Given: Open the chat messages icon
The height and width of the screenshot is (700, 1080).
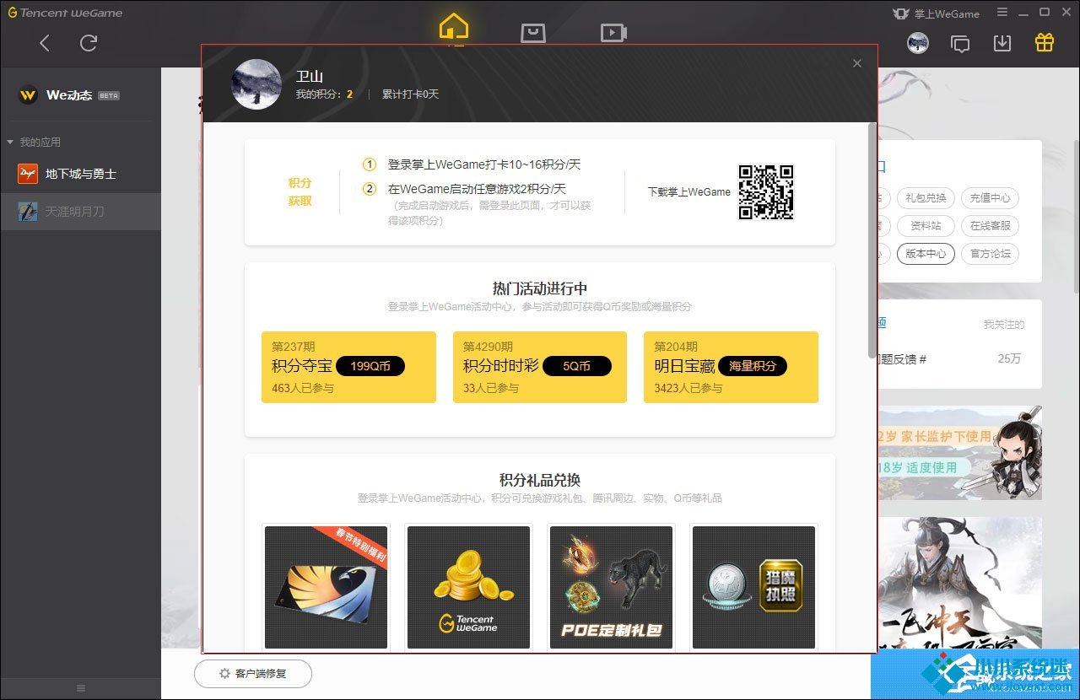Looking at the screenshot, I should 960,43.
